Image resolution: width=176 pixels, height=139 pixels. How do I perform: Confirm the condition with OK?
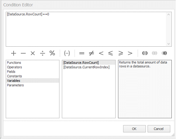[134, 129]
